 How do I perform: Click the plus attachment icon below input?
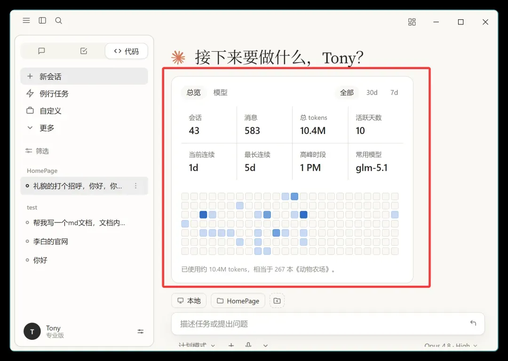231,345
